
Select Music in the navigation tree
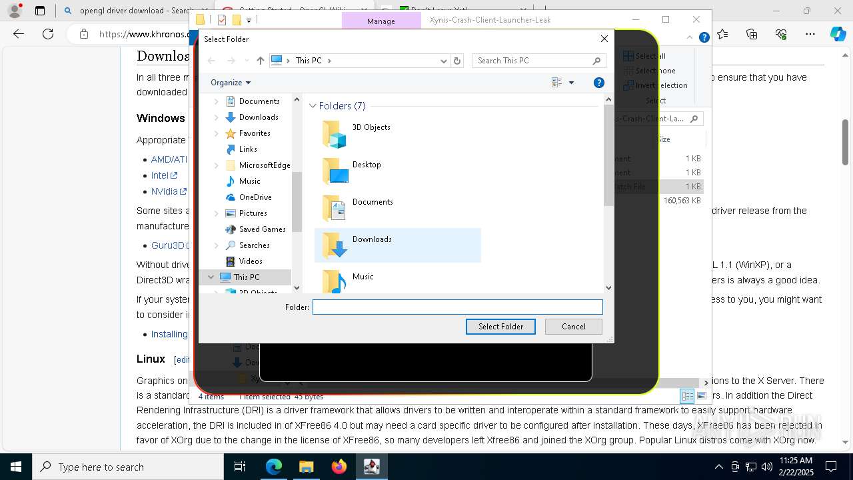(250, 181)
